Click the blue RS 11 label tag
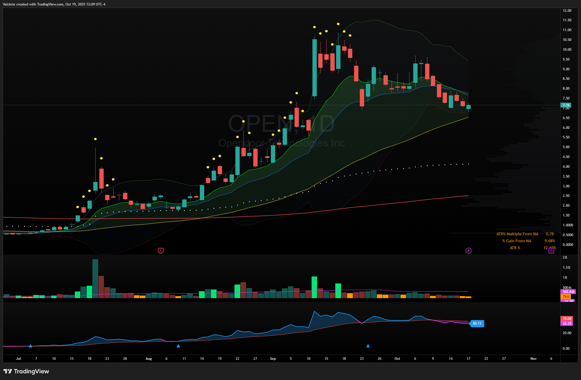This screenshot has width=581, height=380. [477, 323]
